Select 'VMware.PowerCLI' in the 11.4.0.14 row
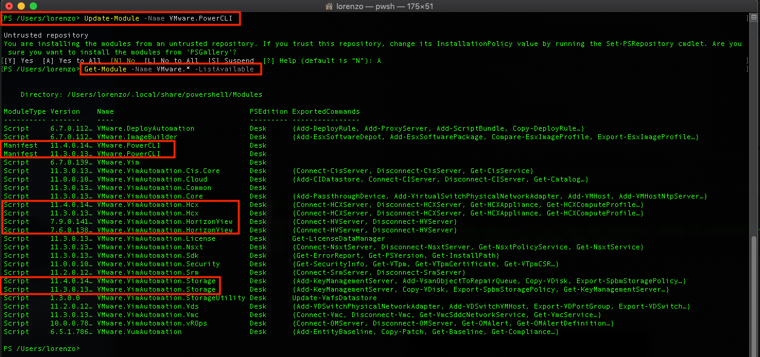This screenshot has width=760, height=357. point(128,145)
